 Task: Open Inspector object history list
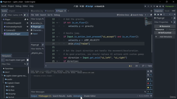click(175, 15)
